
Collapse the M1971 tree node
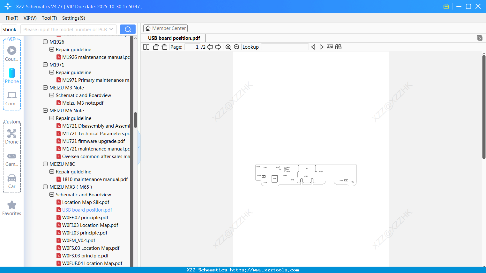point(45,65)
